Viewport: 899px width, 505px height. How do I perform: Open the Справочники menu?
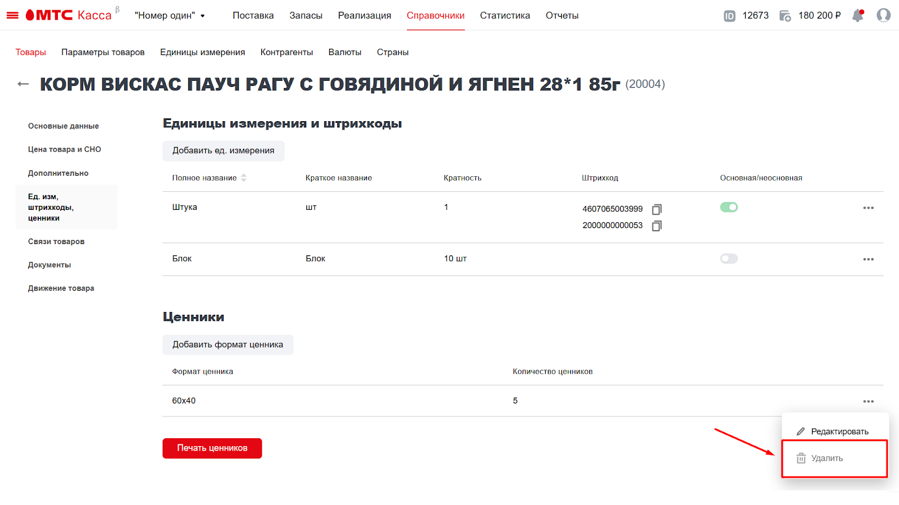(435, 16)
